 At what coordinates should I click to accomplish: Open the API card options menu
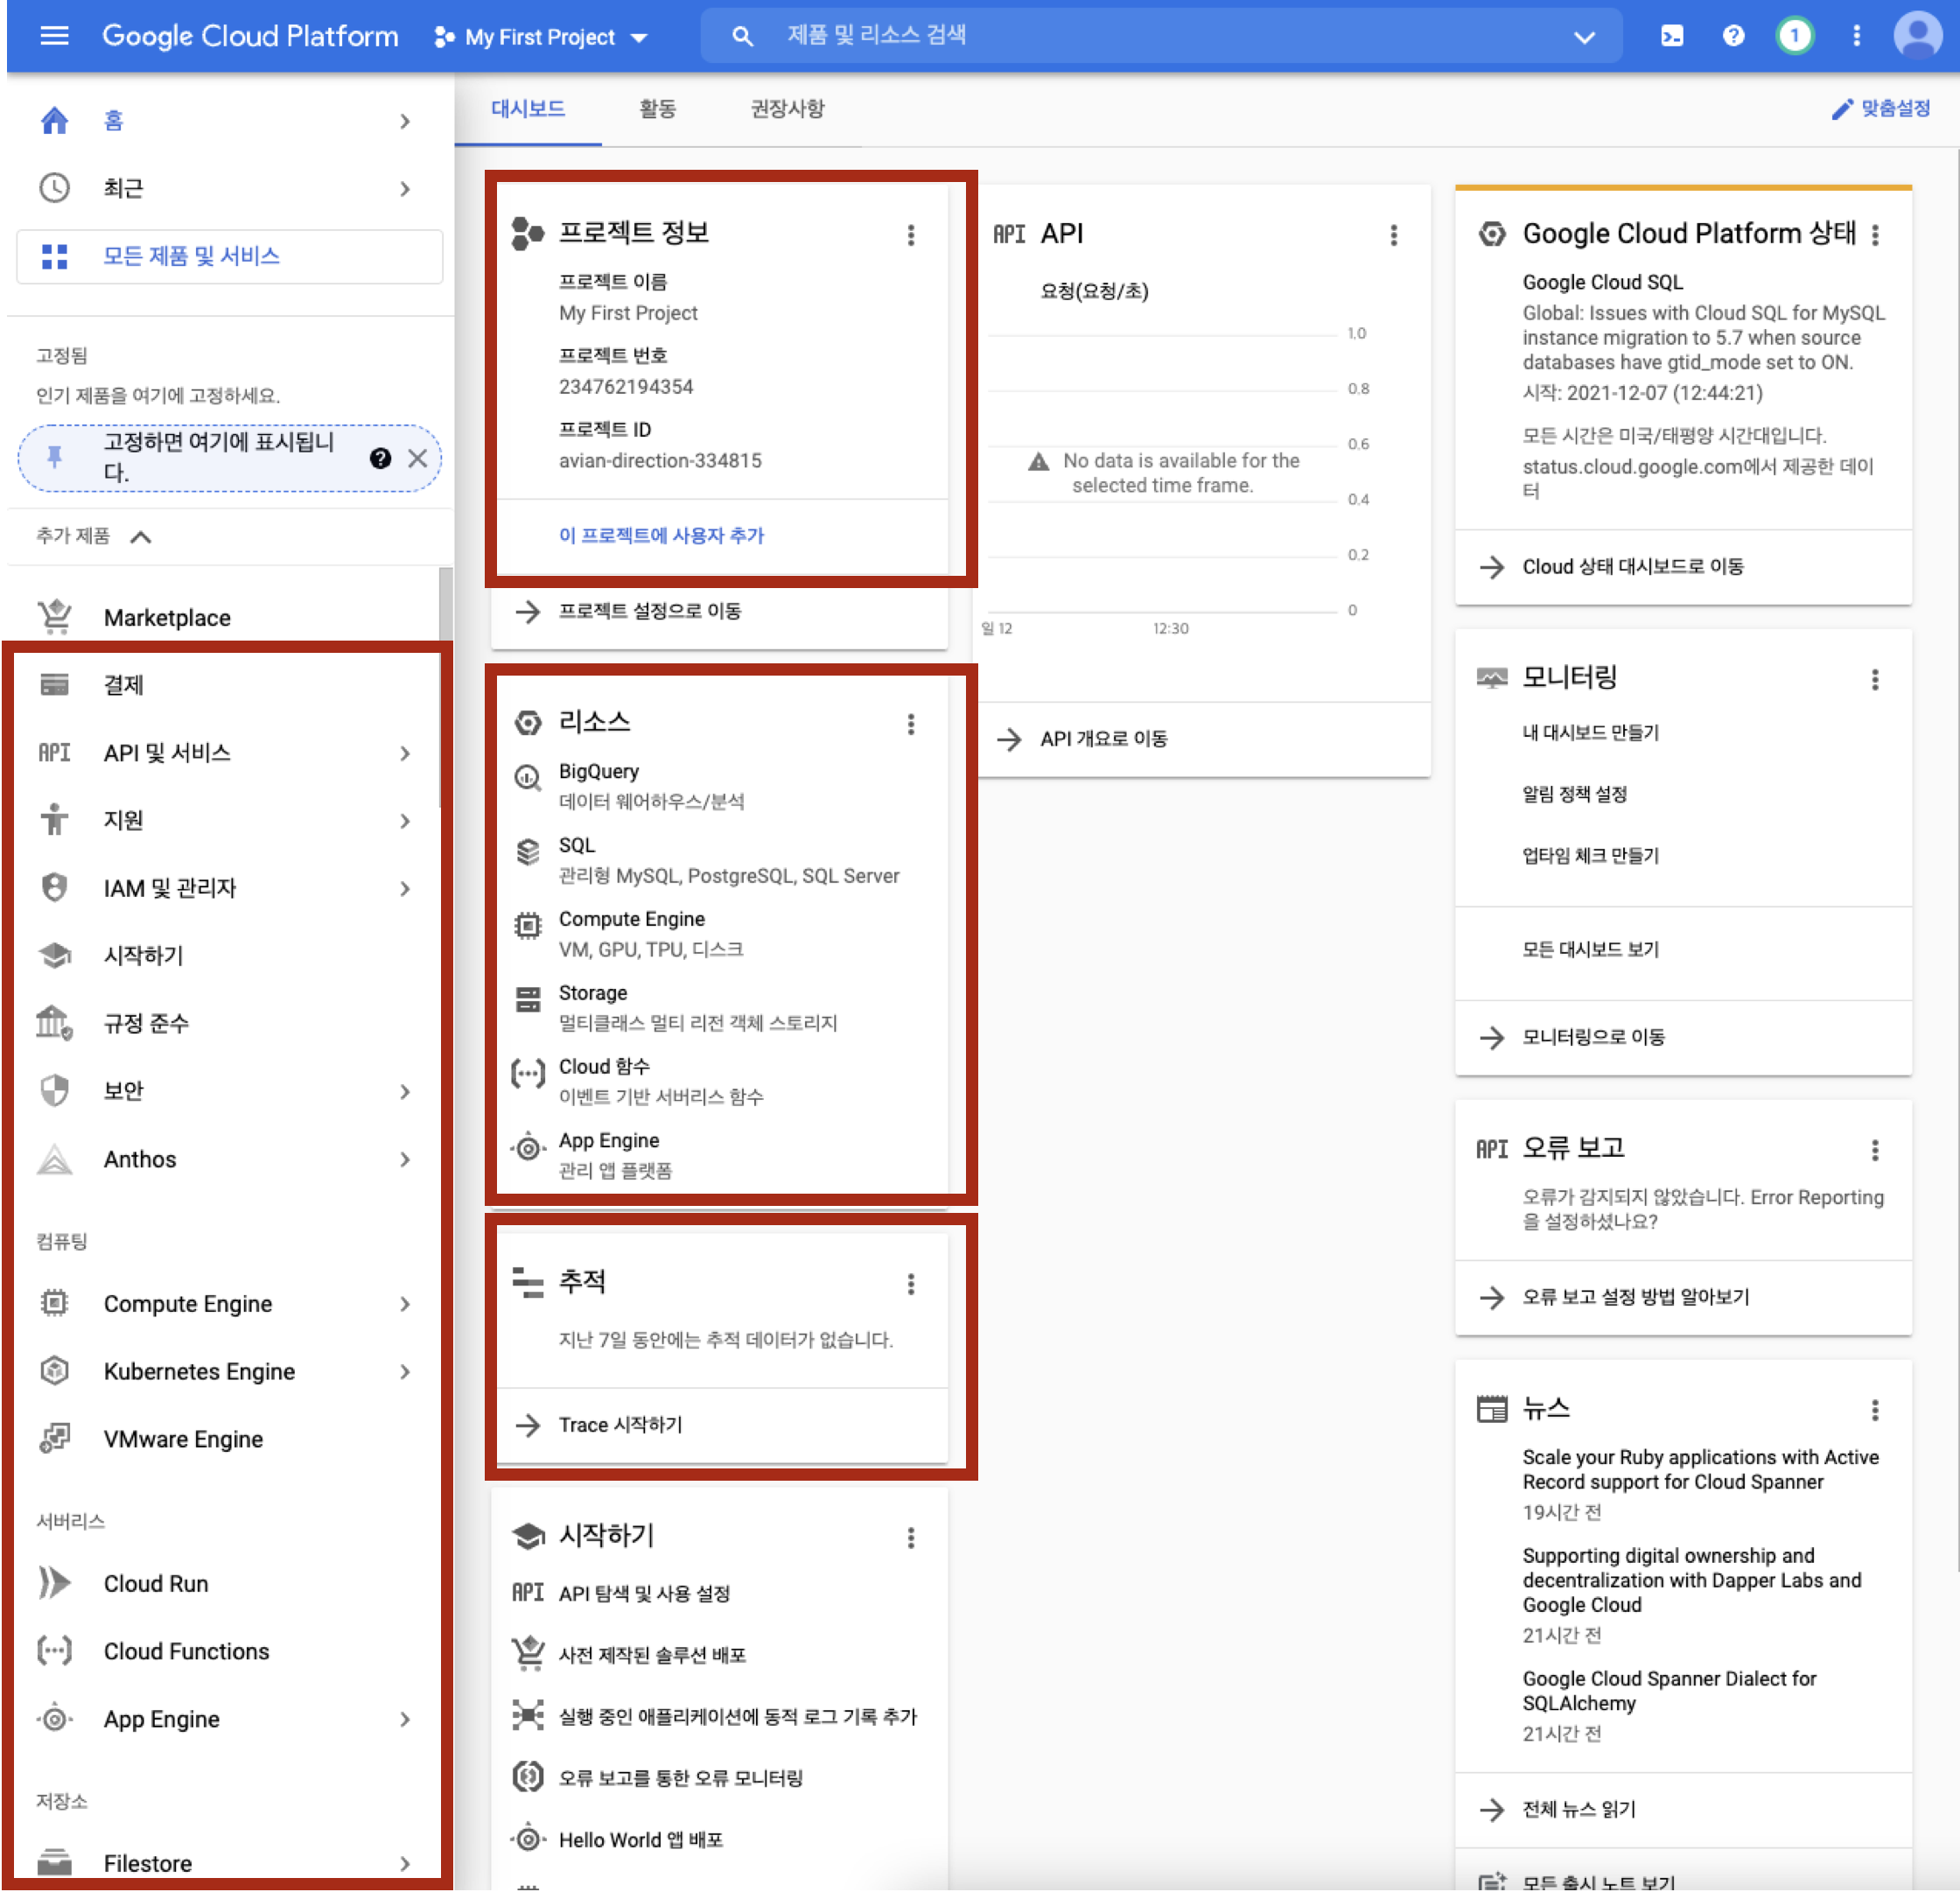1393,235
